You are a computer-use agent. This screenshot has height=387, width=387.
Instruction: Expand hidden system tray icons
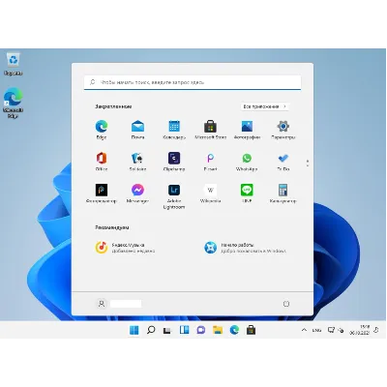304,330
